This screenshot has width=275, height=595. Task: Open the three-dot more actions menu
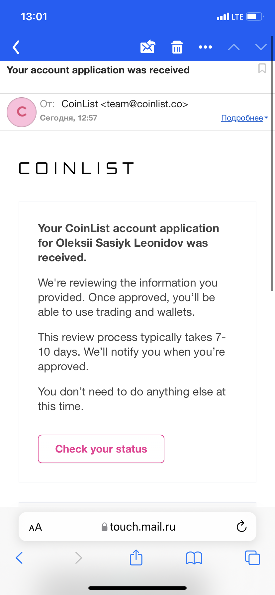coord(205,47)
